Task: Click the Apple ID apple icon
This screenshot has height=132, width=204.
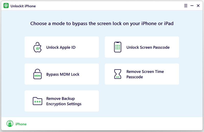Action: point(37,47)
